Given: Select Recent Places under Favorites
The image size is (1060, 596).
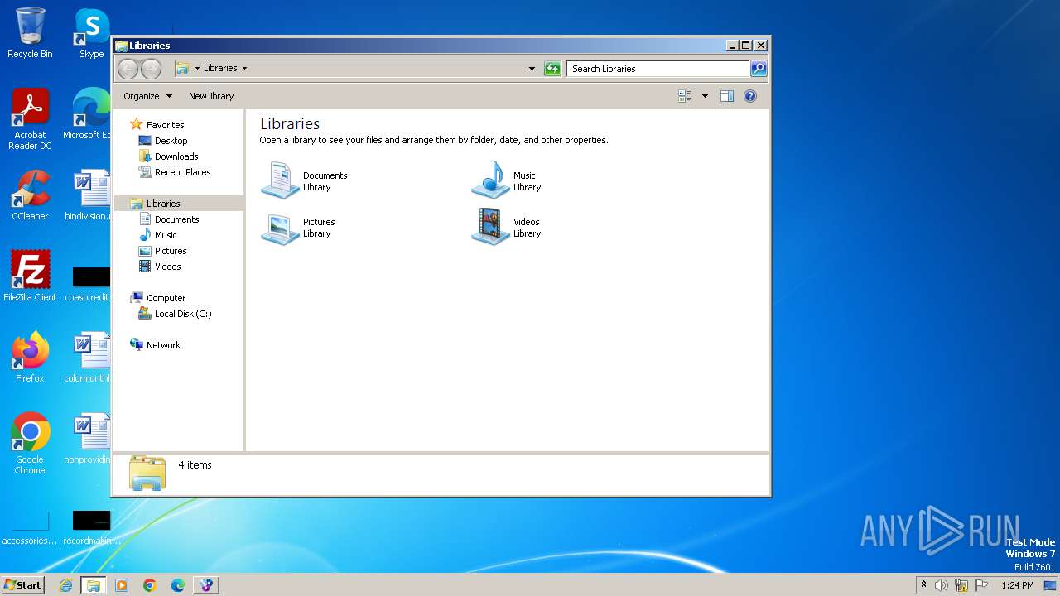Looking at the screenshot, I should coord(182,172).
